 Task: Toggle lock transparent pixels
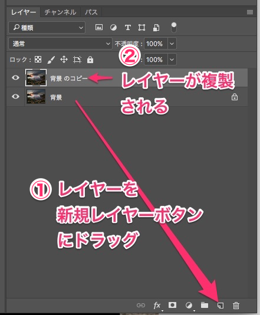(38, 60)
